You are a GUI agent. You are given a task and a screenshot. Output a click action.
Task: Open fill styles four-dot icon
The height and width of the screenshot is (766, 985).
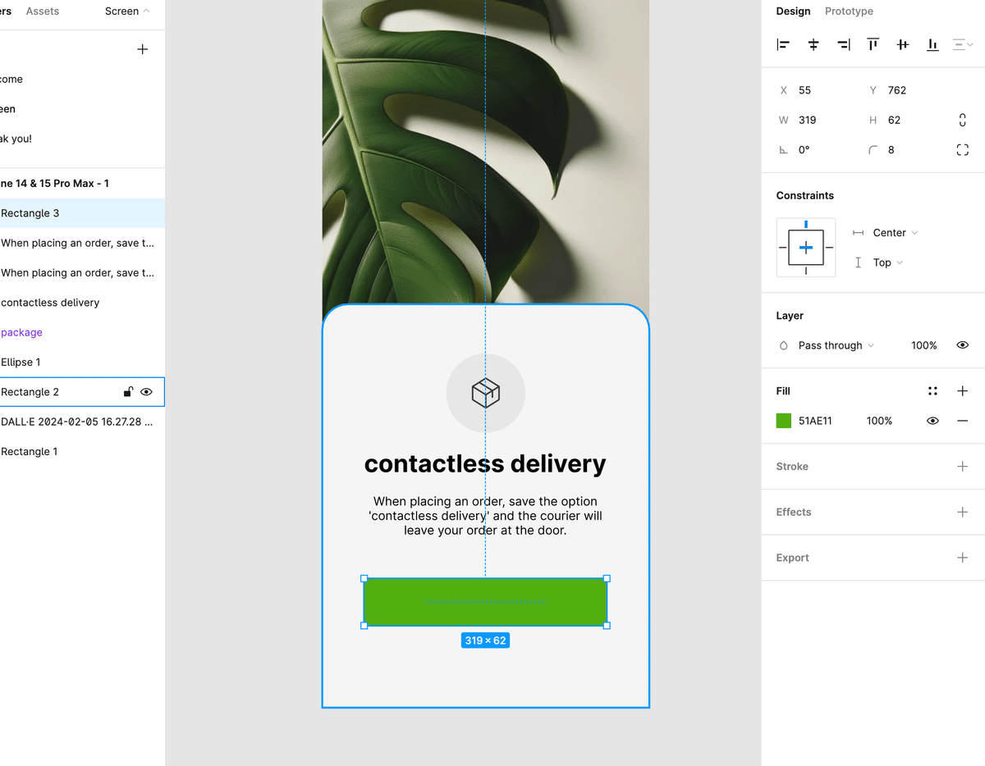(x=932, y=391)
